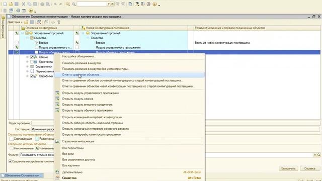Click the Undo arrow icon

(55, 4)
